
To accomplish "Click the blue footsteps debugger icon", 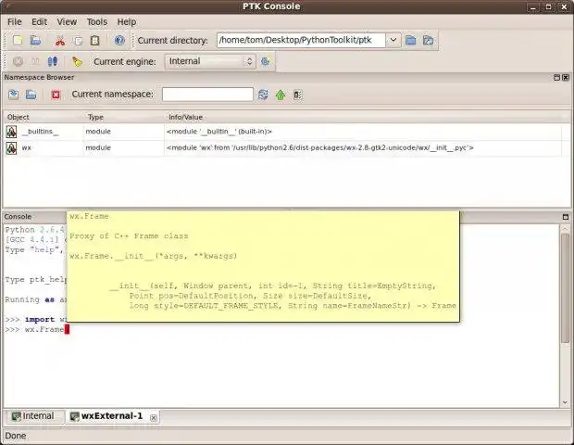I will (53, 61).
